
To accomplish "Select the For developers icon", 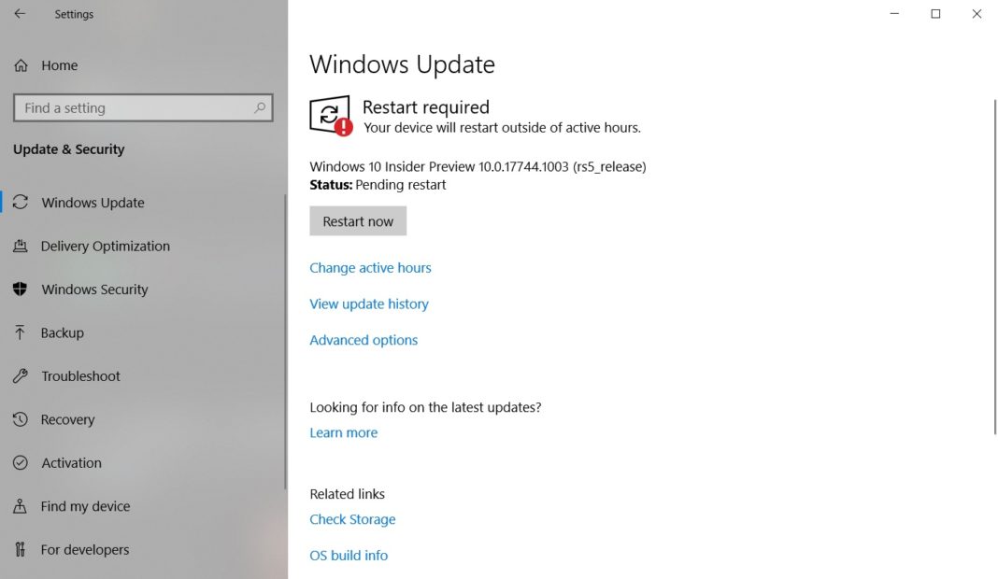I will pos(21,549).
